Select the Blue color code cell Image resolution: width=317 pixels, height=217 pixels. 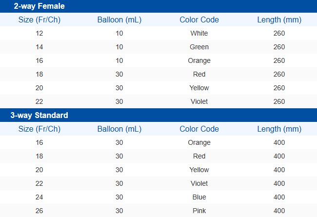tap(199, 197)
